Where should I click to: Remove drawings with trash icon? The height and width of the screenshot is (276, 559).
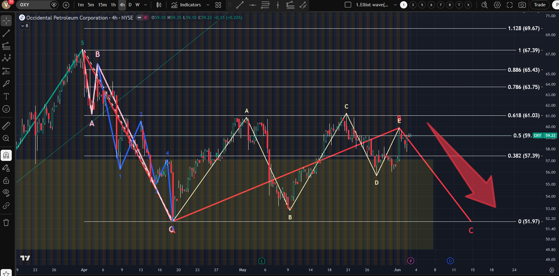click(6, 222)
